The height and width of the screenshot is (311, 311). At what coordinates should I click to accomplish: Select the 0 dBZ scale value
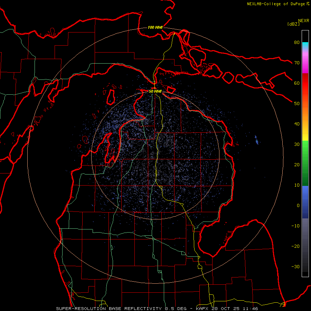(298, 206)
